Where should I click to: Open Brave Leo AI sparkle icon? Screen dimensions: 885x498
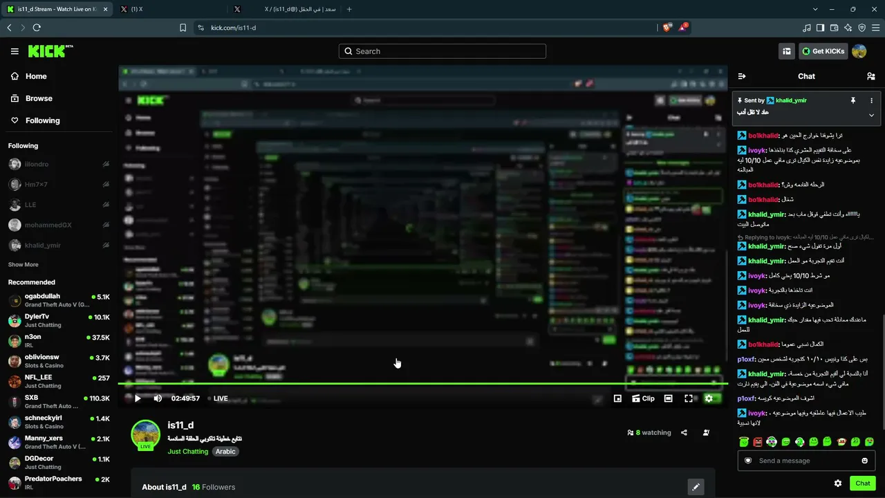(848, 28)
